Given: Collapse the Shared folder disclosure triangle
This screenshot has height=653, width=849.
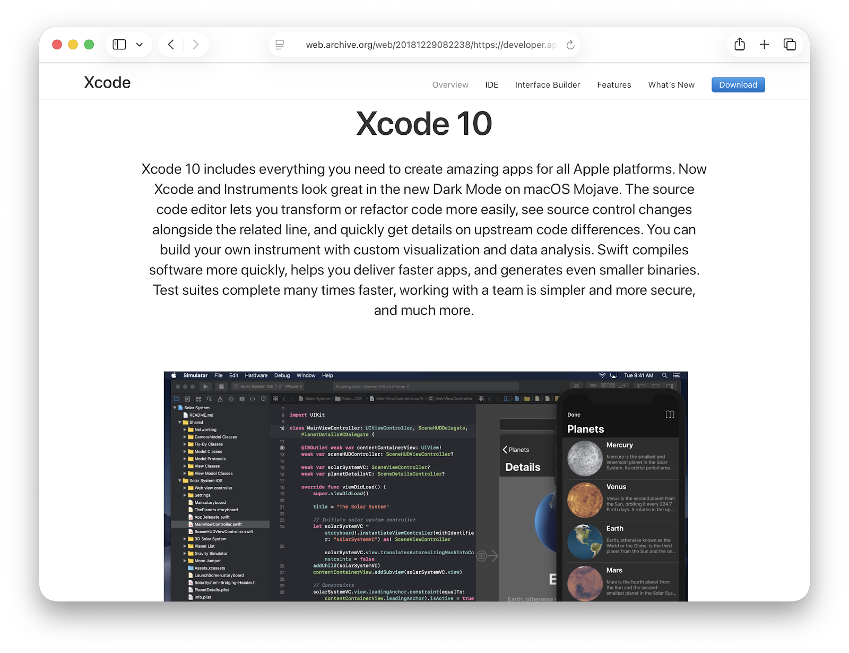Looking at the screenshot, I should pyautogui.click(x=180, y=423).
